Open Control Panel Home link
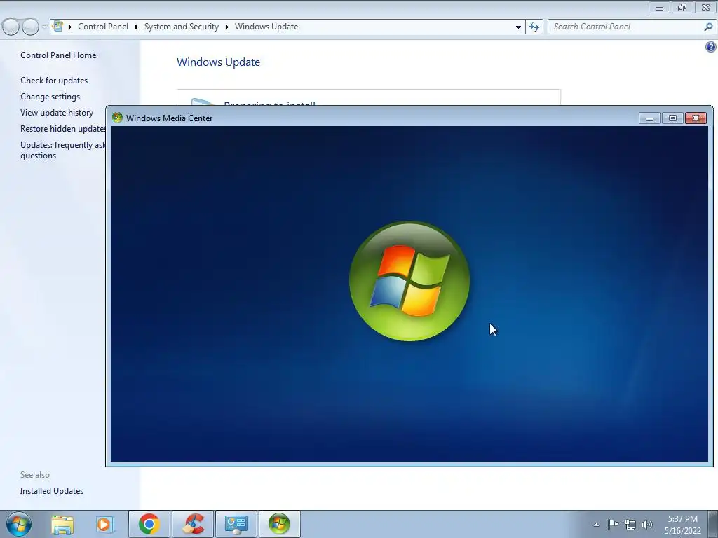This screenshot has width=718, height=538. (x=58, y=55)
